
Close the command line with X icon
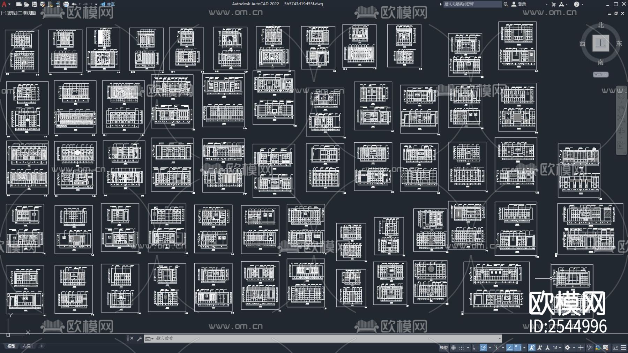point(132,338)
